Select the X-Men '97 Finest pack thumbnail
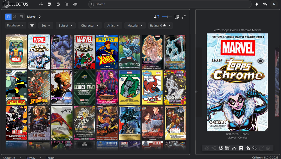Screen dimensions: 281x159 tap(107, 52)
